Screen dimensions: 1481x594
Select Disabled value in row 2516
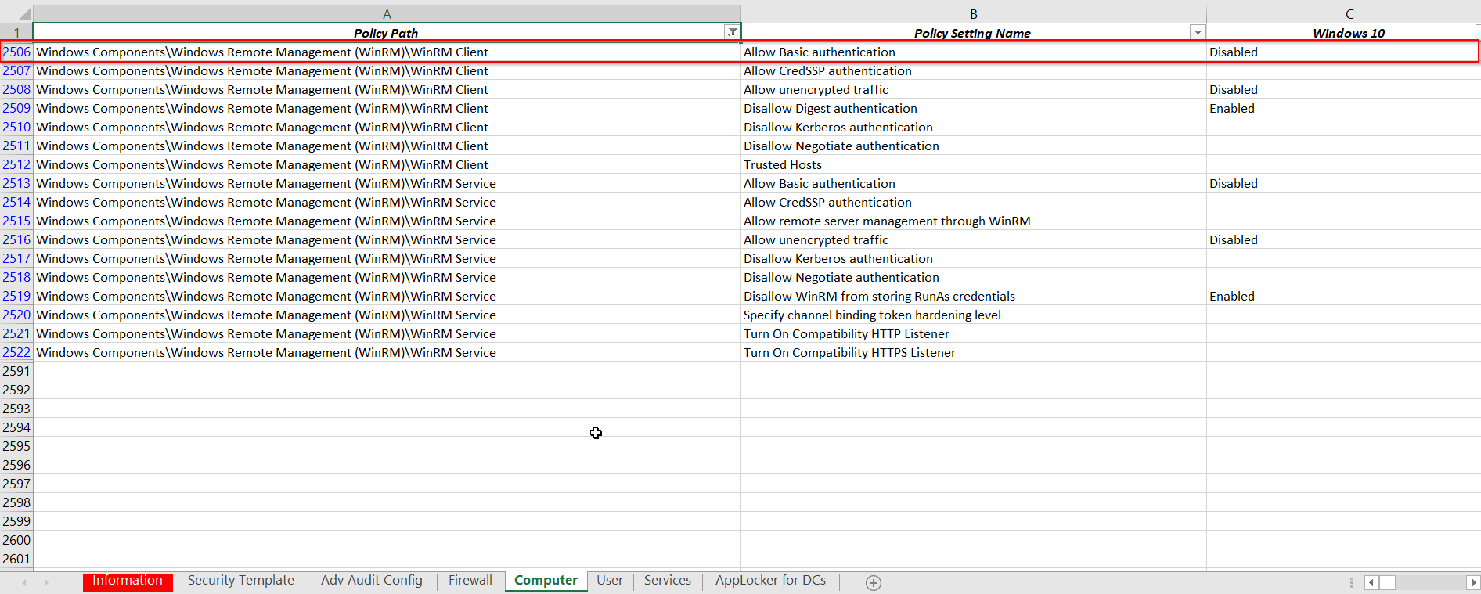tap(1343, 239)
